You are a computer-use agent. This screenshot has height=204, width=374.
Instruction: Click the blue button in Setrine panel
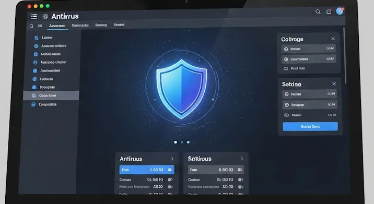pos(310,127)
